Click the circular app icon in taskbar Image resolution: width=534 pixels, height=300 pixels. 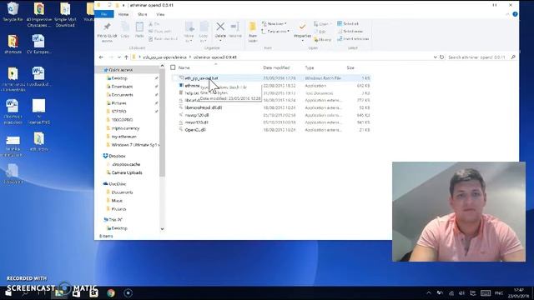[x=128, y=292]
